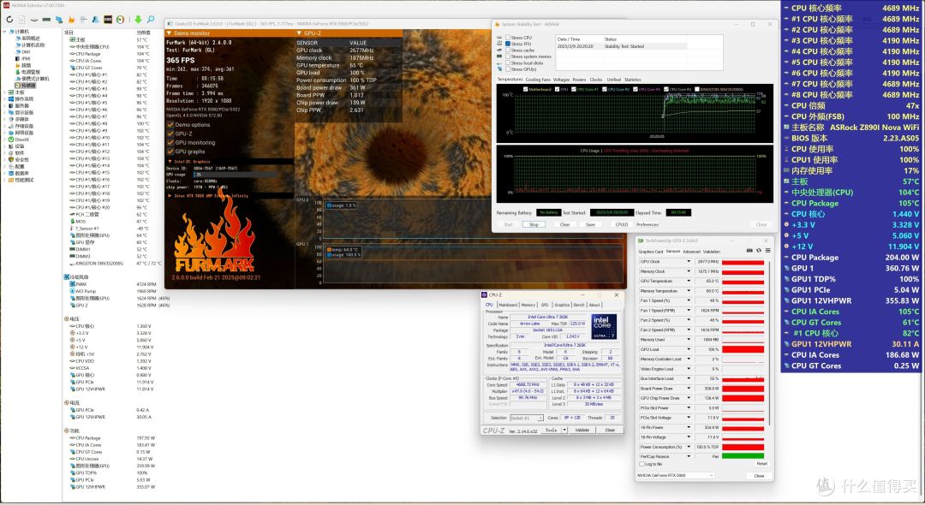This screenshot has width=925, height=505.
Task: Click AIDA64 memory module toolbar icon
Action: point(46,20)
